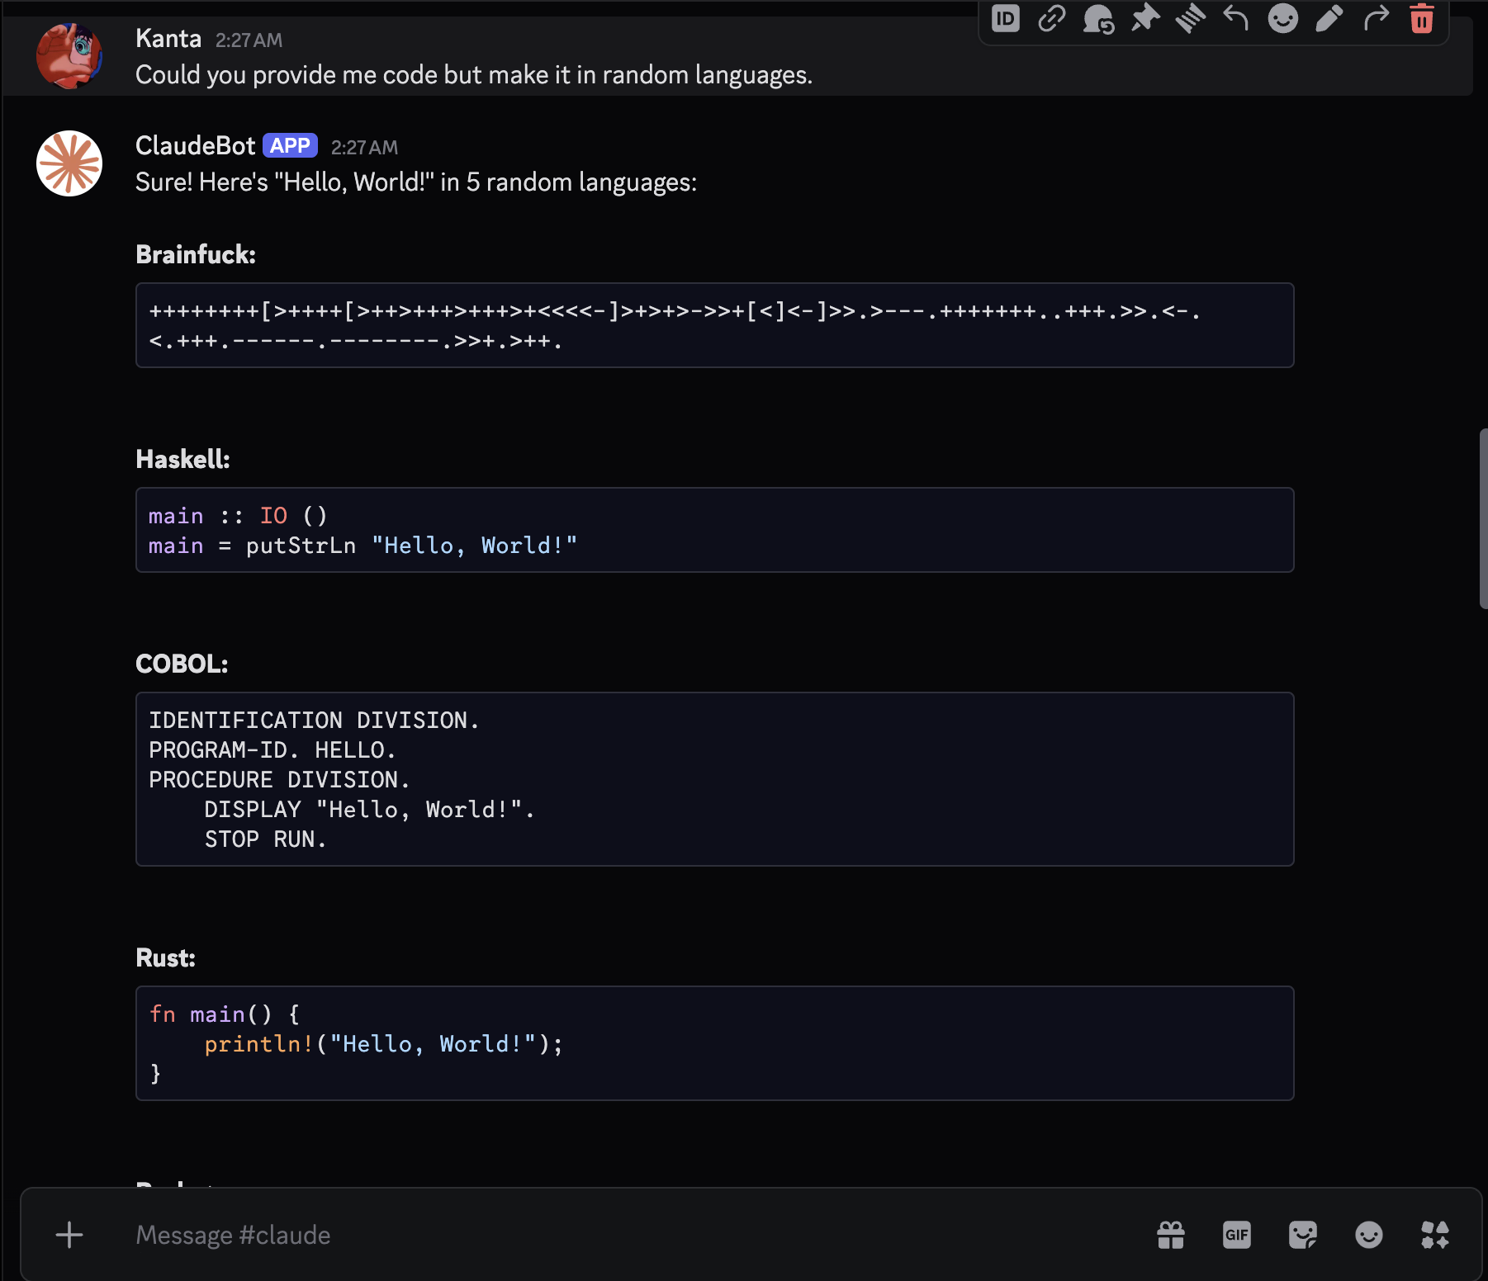Screen dimensions: 1488x1281
Task: Open emoji picker in message bar
Action: click(x=1369, y=1235)
